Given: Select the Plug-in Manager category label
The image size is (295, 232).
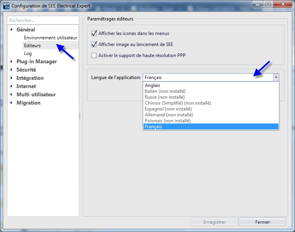Looking at the screenshot, I should [x=37, y=61].
